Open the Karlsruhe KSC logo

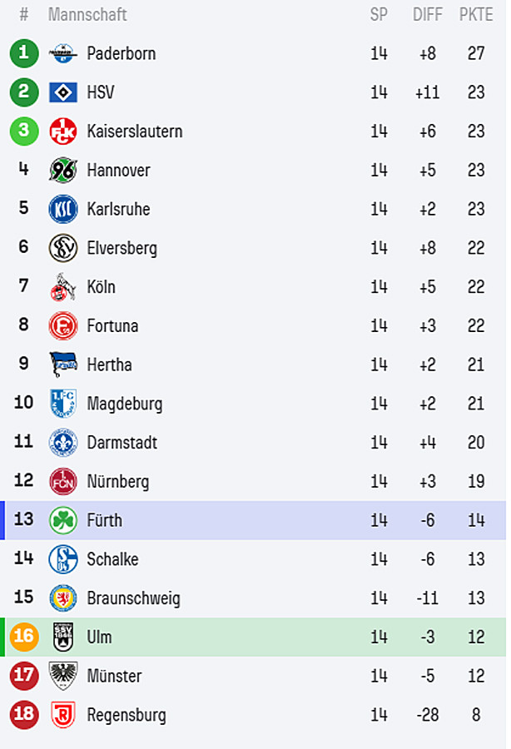coord(63,209)
